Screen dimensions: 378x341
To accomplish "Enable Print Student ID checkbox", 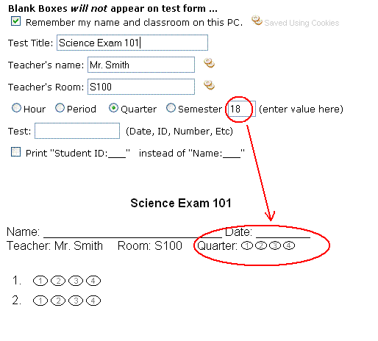I will 15,152.
